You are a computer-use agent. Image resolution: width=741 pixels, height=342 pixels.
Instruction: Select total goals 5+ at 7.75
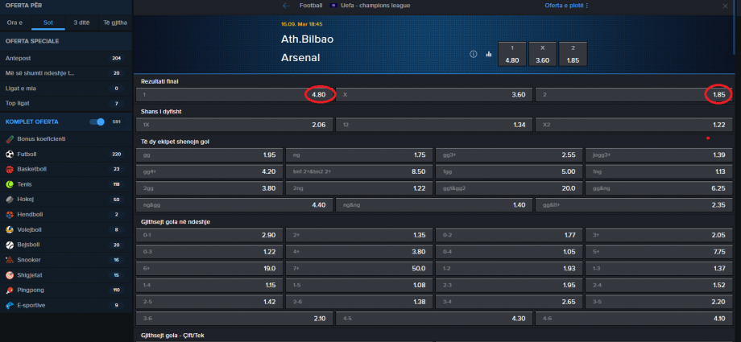click(659, 252)
